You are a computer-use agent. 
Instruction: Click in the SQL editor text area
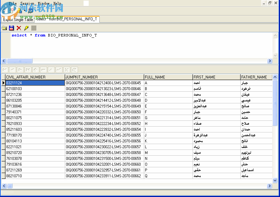tap(142, 46)
